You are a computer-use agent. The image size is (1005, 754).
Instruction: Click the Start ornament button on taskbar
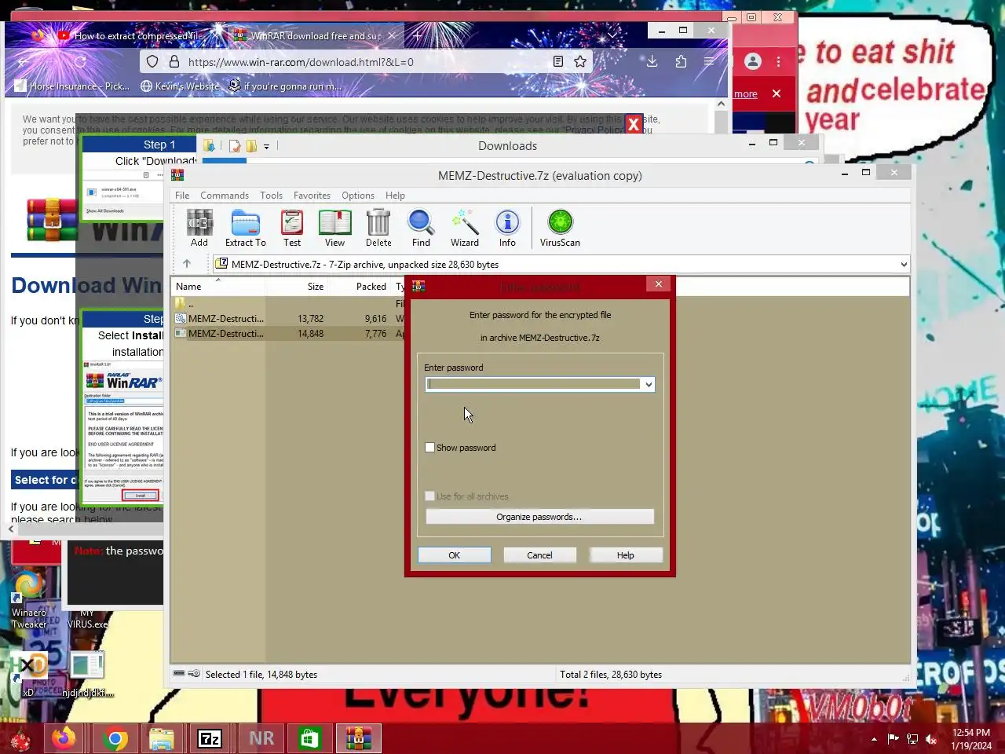click(20, 739)
